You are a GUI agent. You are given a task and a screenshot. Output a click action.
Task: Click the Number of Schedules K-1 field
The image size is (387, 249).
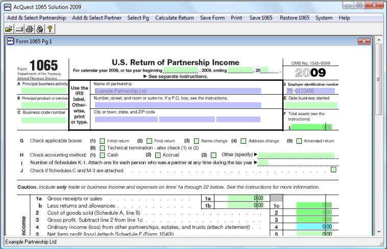(263, 163)
